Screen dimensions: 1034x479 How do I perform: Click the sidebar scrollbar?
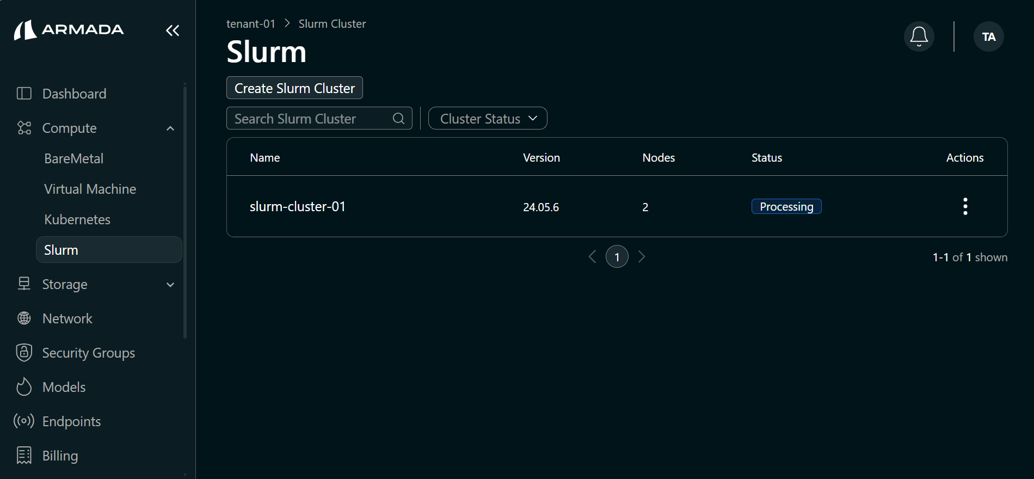185,212
